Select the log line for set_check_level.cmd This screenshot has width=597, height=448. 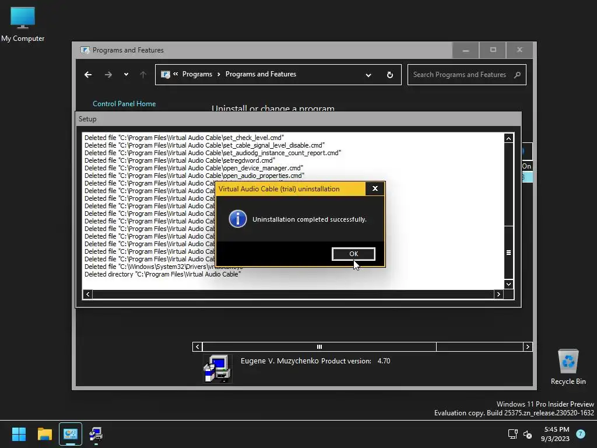[x=184, y=138]
